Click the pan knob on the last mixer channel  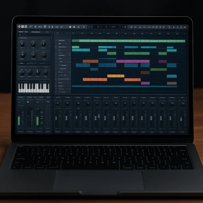click(183, 104)
